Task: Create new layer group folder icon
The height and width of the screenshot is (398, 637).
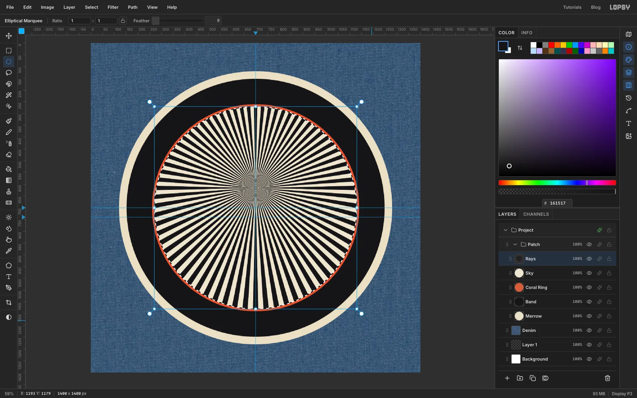Action: pos(520,378)
